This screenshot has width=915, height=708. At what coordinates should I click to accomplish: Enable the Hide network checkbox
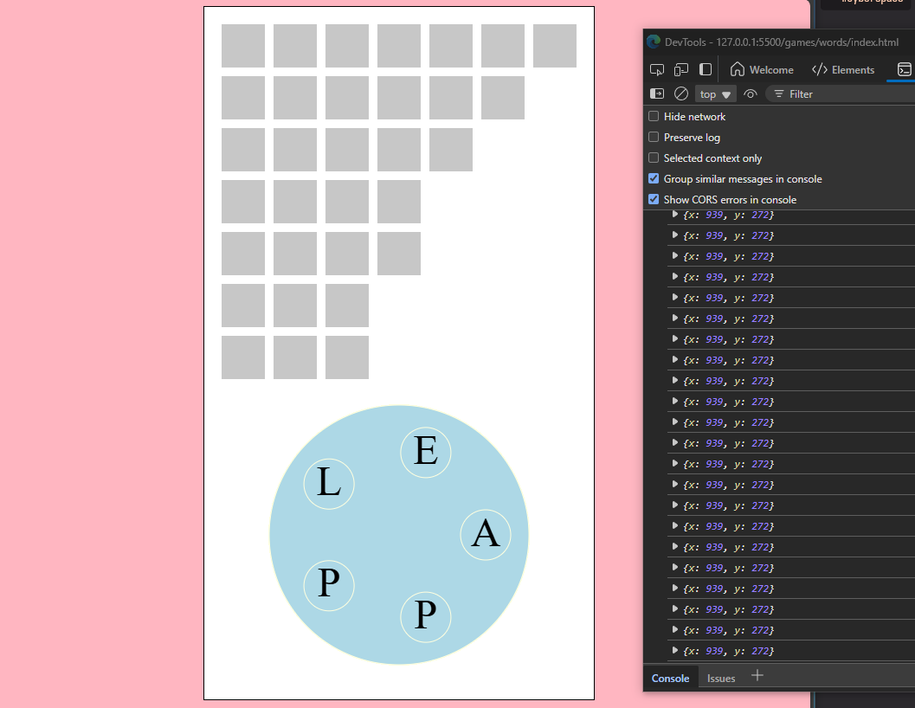tap(654, 116)
